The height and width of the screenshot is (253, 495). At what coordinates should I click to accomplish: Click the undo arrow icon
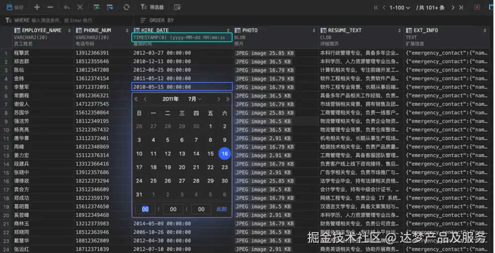(x=67, y=7)
